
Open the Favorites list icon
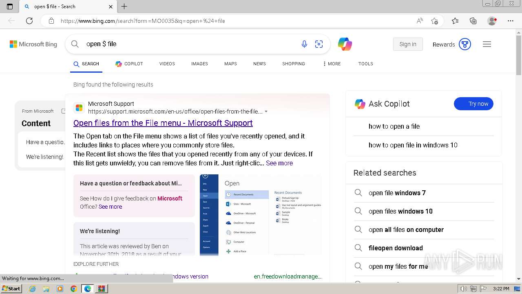(x=455, y=21)
